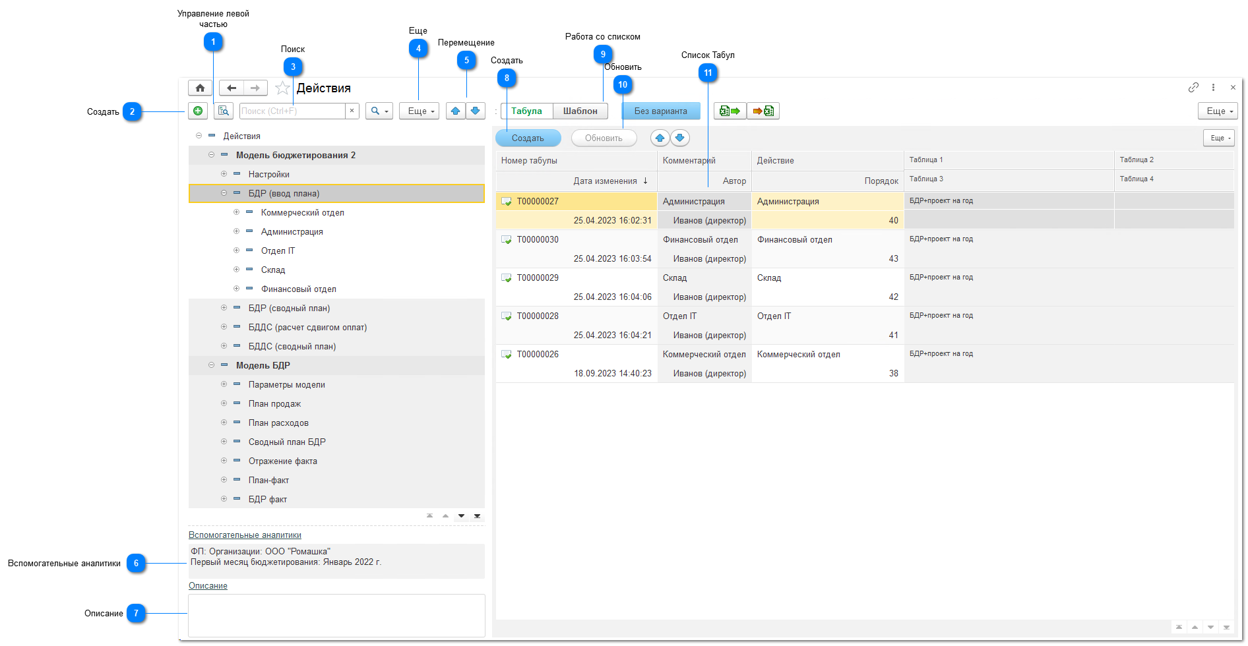Navigate back with the left arrow
The width and height of the screenshot is (1248, 646).
(232, 88)
